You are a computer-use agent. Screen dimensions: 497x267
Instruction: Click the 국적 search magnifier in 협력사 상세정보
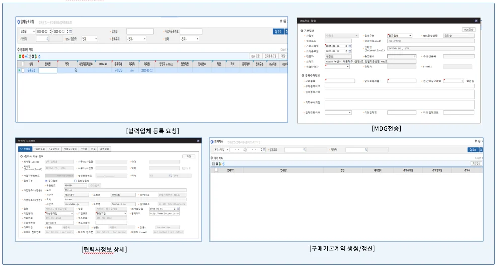coord(170,175)
